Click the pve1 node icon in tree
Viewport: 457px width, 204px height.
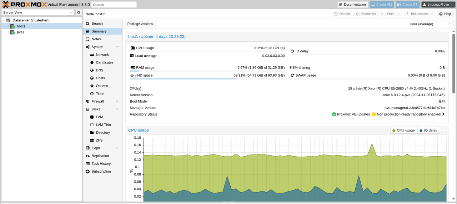[x=12, y=32]
